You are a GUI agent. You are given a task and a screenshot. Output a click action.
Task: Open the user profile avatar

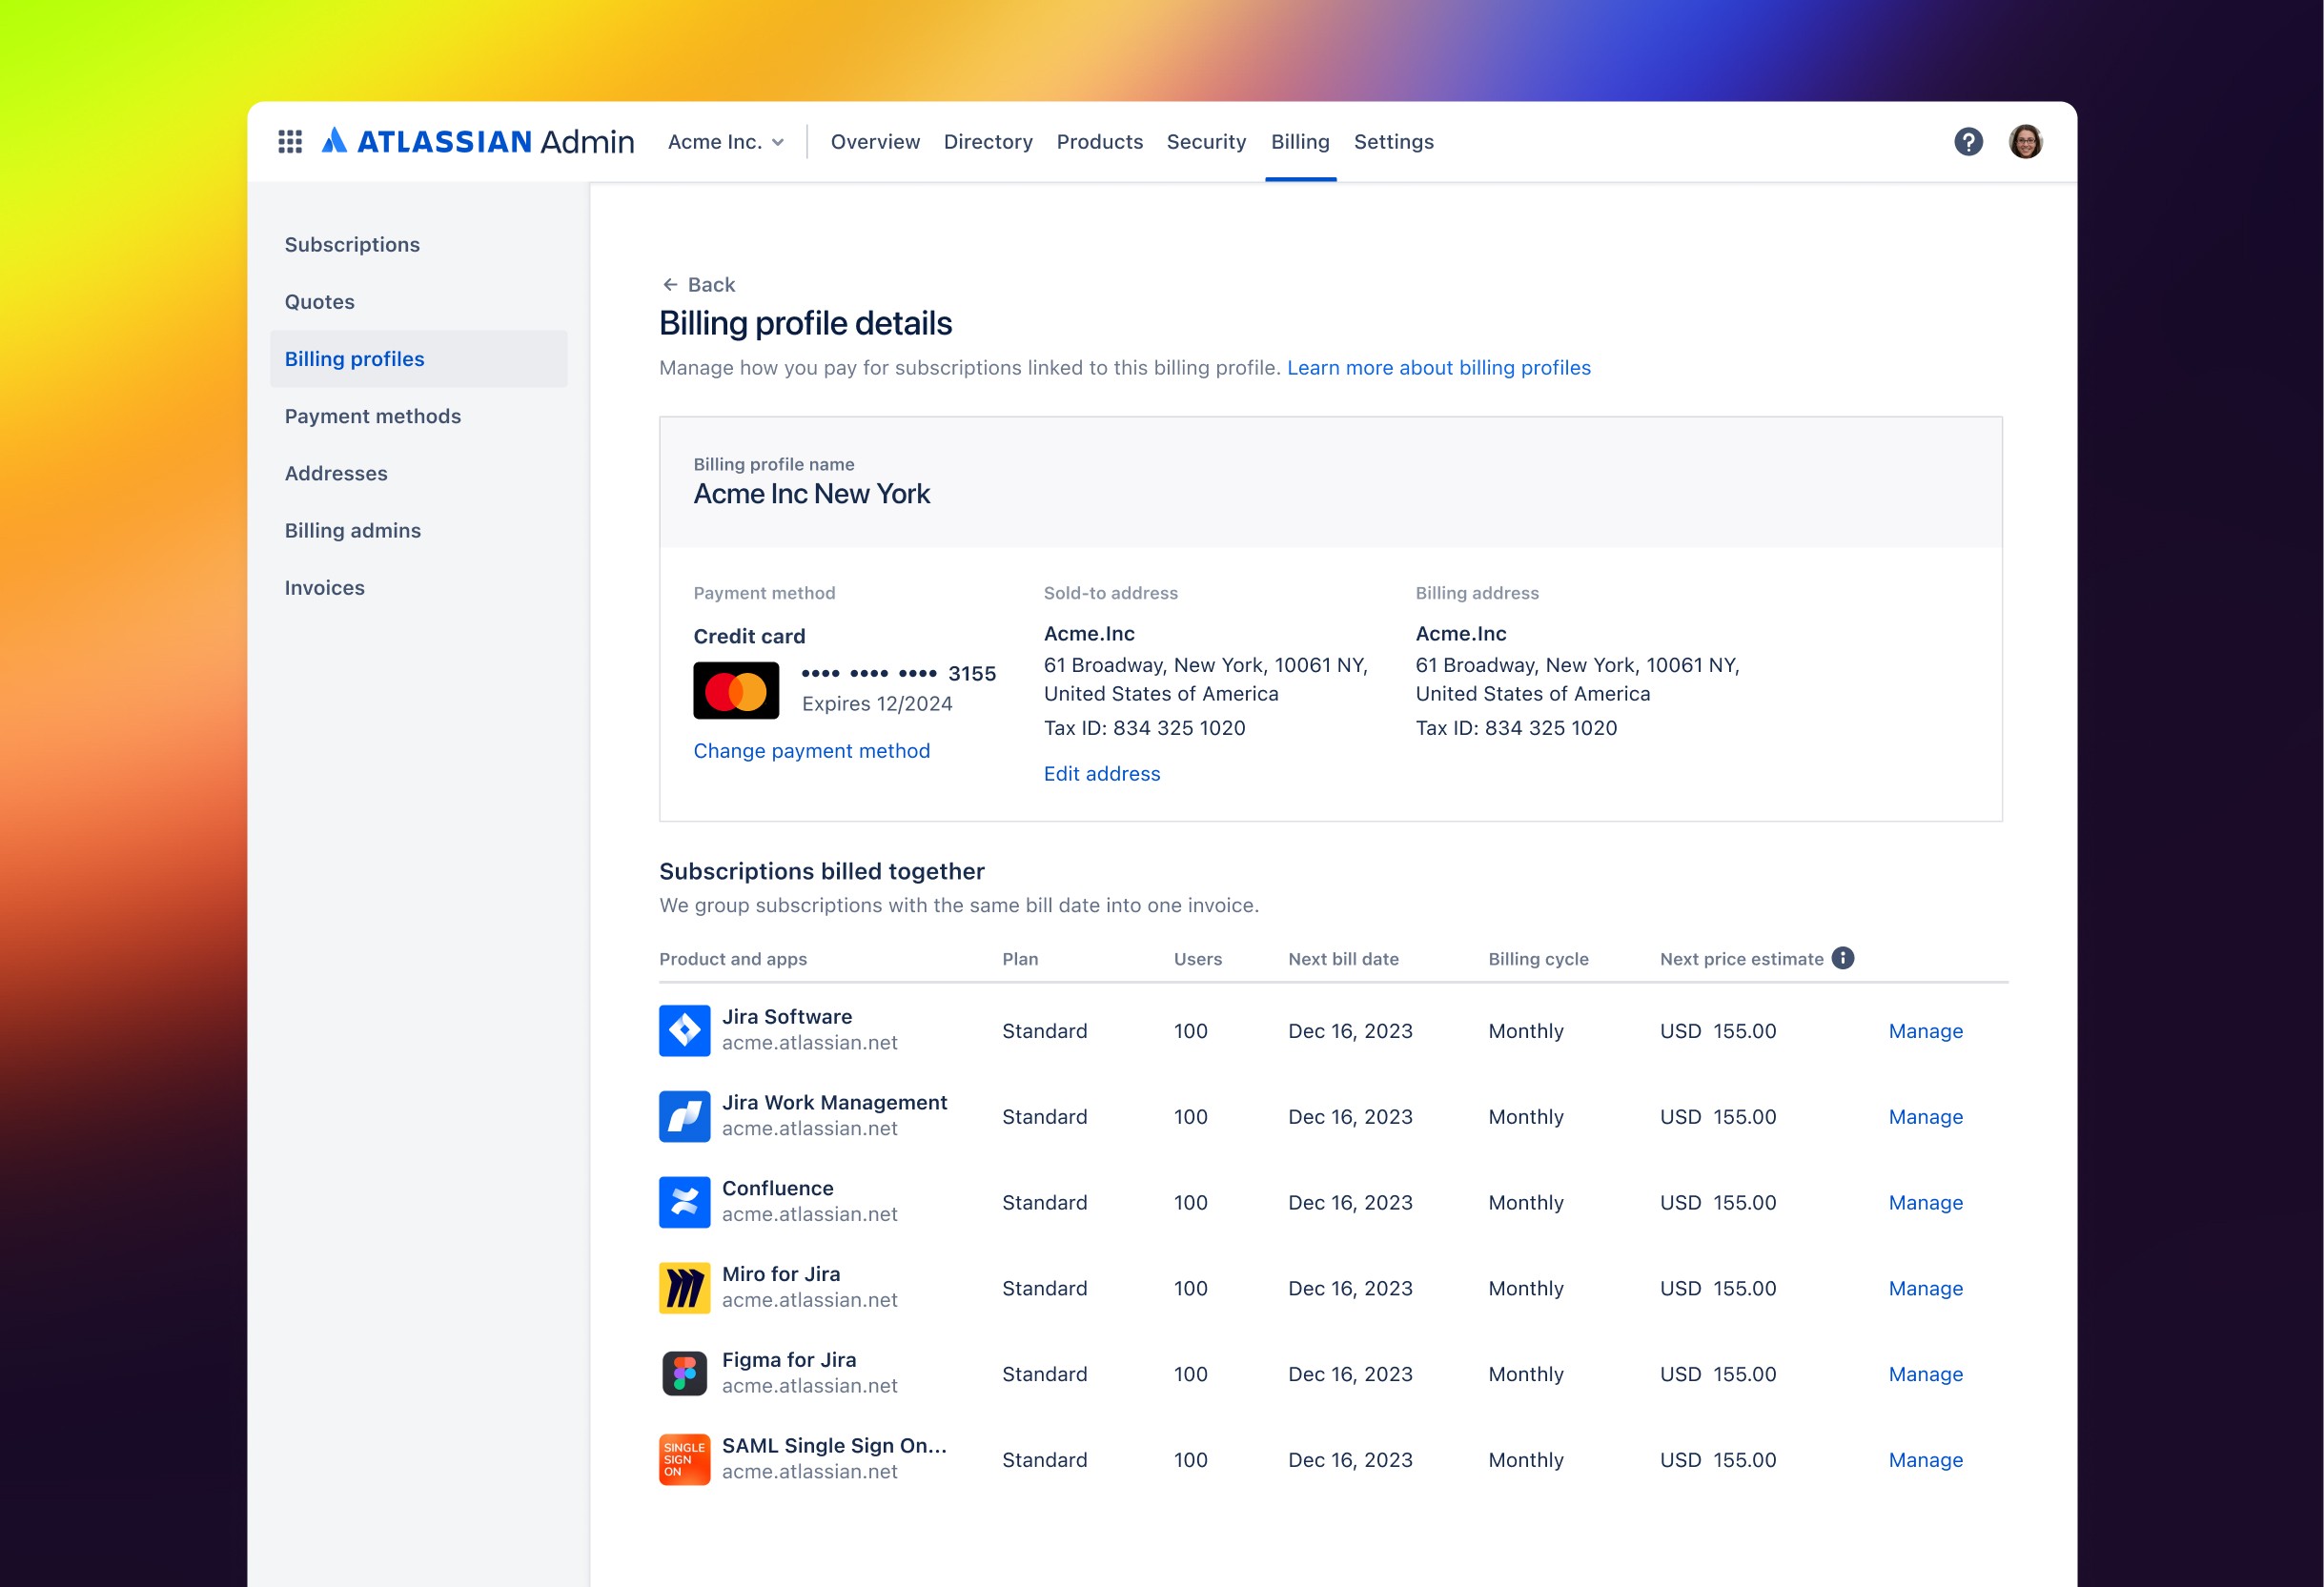2025,142
